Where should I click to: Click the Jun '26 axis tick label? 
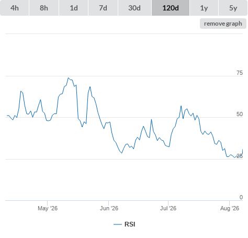(109, 208)
